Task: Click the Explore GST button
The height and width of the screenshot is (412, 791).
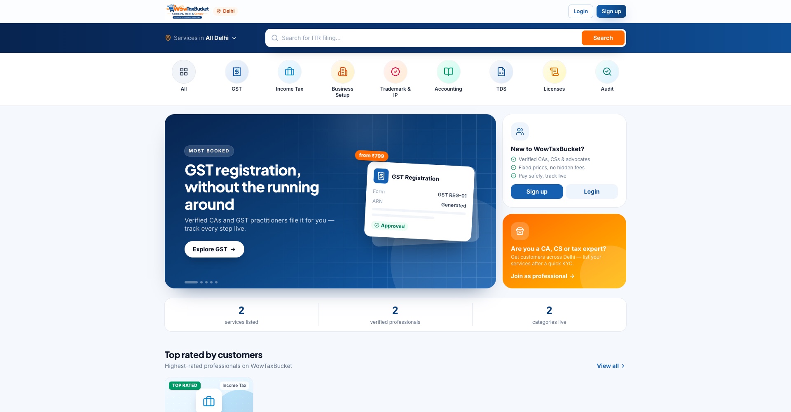Action: (x=214, y=249)
